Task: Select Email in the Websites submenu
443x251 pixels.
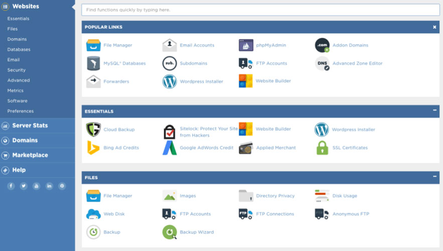Action: (x=14, y=60)
